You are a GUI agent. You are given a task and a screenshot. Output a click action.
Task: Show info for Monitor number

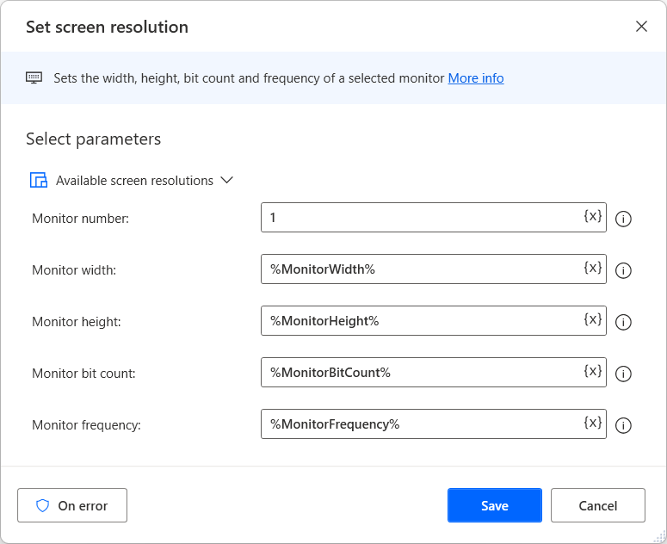[623, 219]
